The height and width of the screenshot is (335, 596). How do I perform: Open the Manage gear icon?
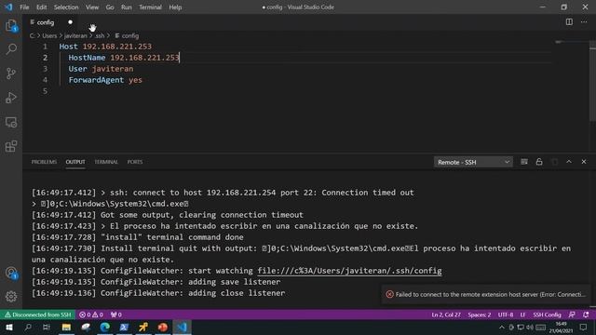point(11,296)
